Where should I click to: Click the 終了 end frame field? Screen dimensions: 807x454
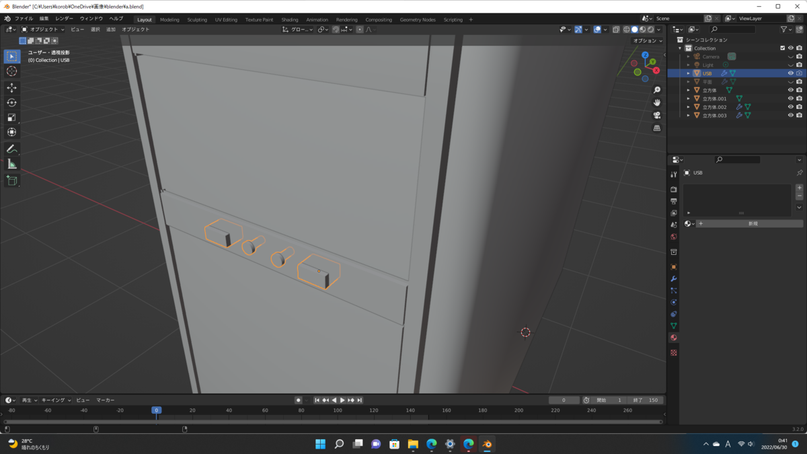[x=644, y=400]
